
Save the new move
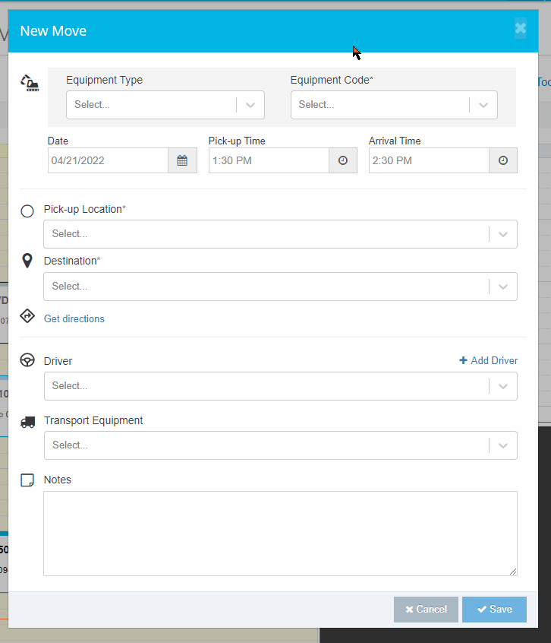pyautogui.click(x=494, y=609)
